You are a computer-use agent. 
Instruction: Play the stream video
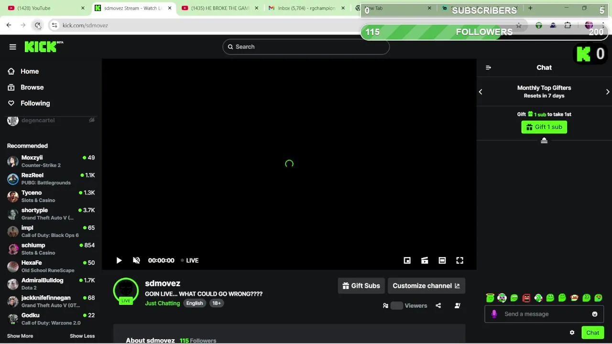pyautogui.click(x=119, y=260)
